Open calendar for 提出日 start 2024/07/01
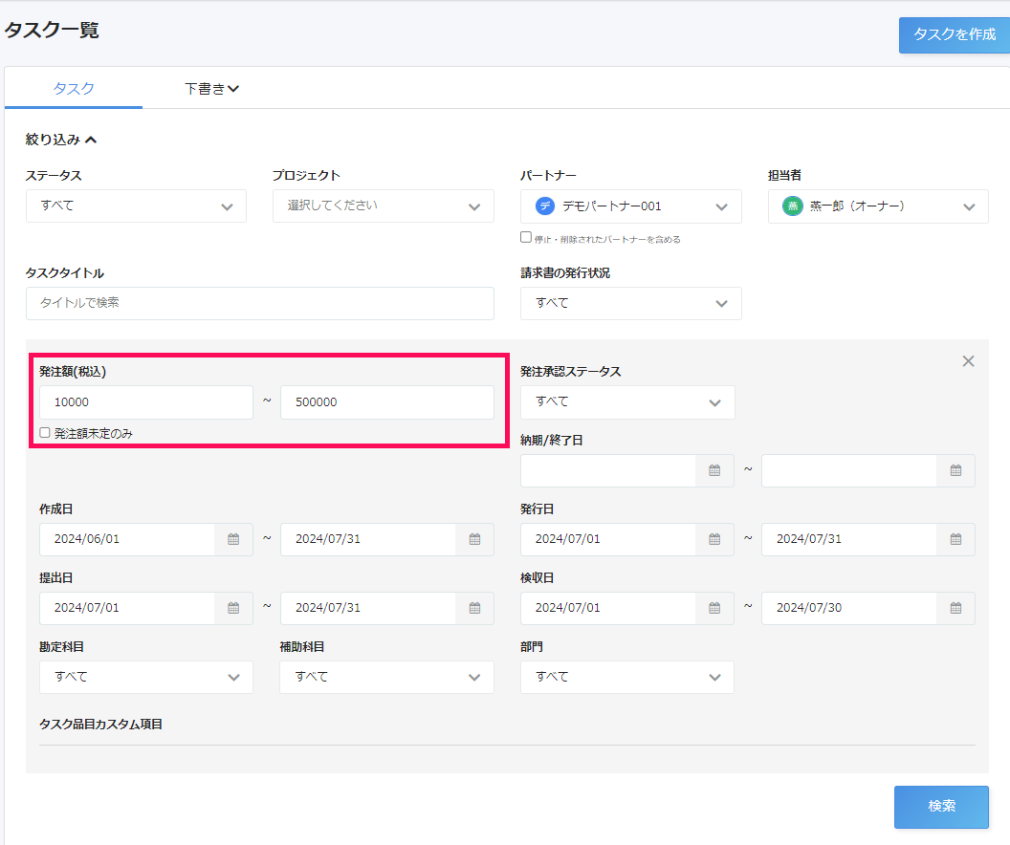Image resolution: width=1010 pixels, height=845 pixels. tap(233, 608)
